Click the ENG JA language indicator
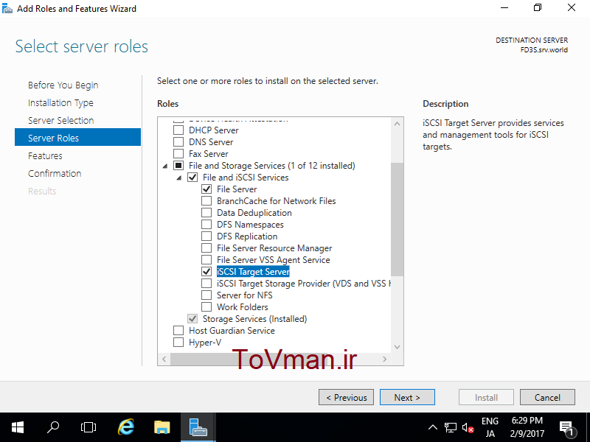The width and height of the screenshot is (590, 442). (x=490, y=427)
